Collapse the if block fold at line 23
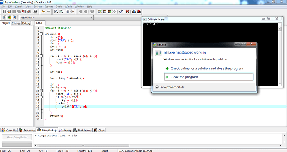287x152 pixels. pos(41,97)
